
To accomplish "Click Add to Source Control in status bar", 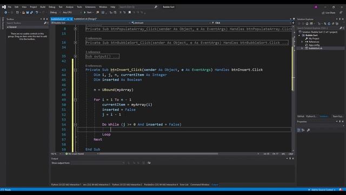I will tap(322, 190).
